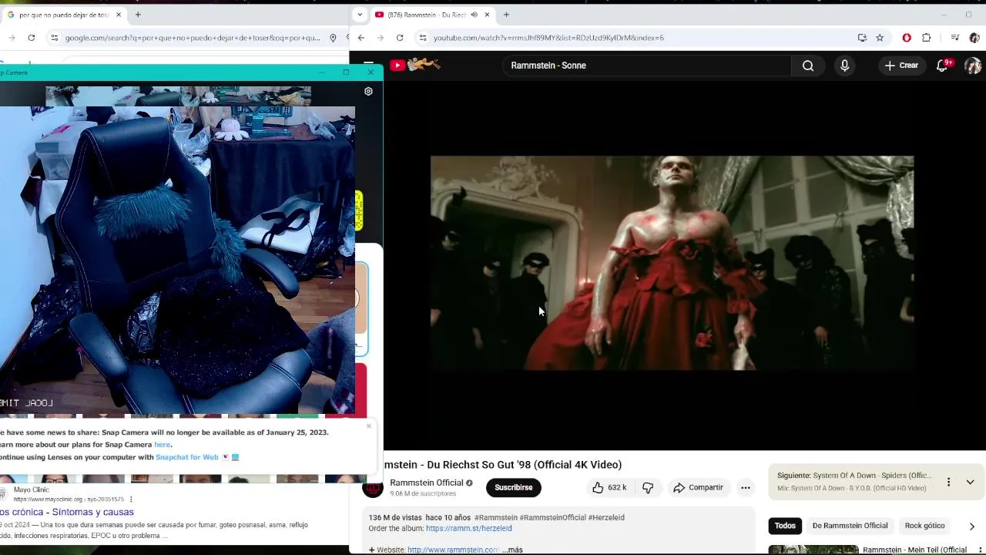
Task: Dislike the Rammstein video
Action: (648, 487)
